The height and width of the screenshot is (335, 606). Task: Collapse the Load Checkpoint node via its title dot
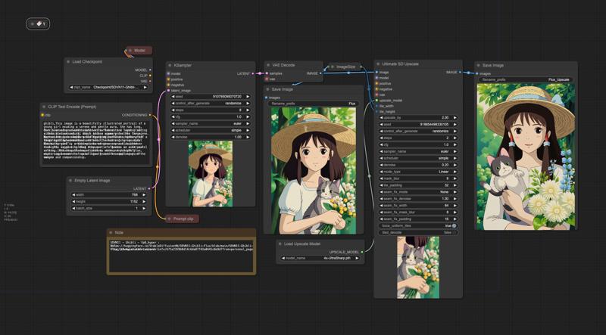(x=68, y=61)
